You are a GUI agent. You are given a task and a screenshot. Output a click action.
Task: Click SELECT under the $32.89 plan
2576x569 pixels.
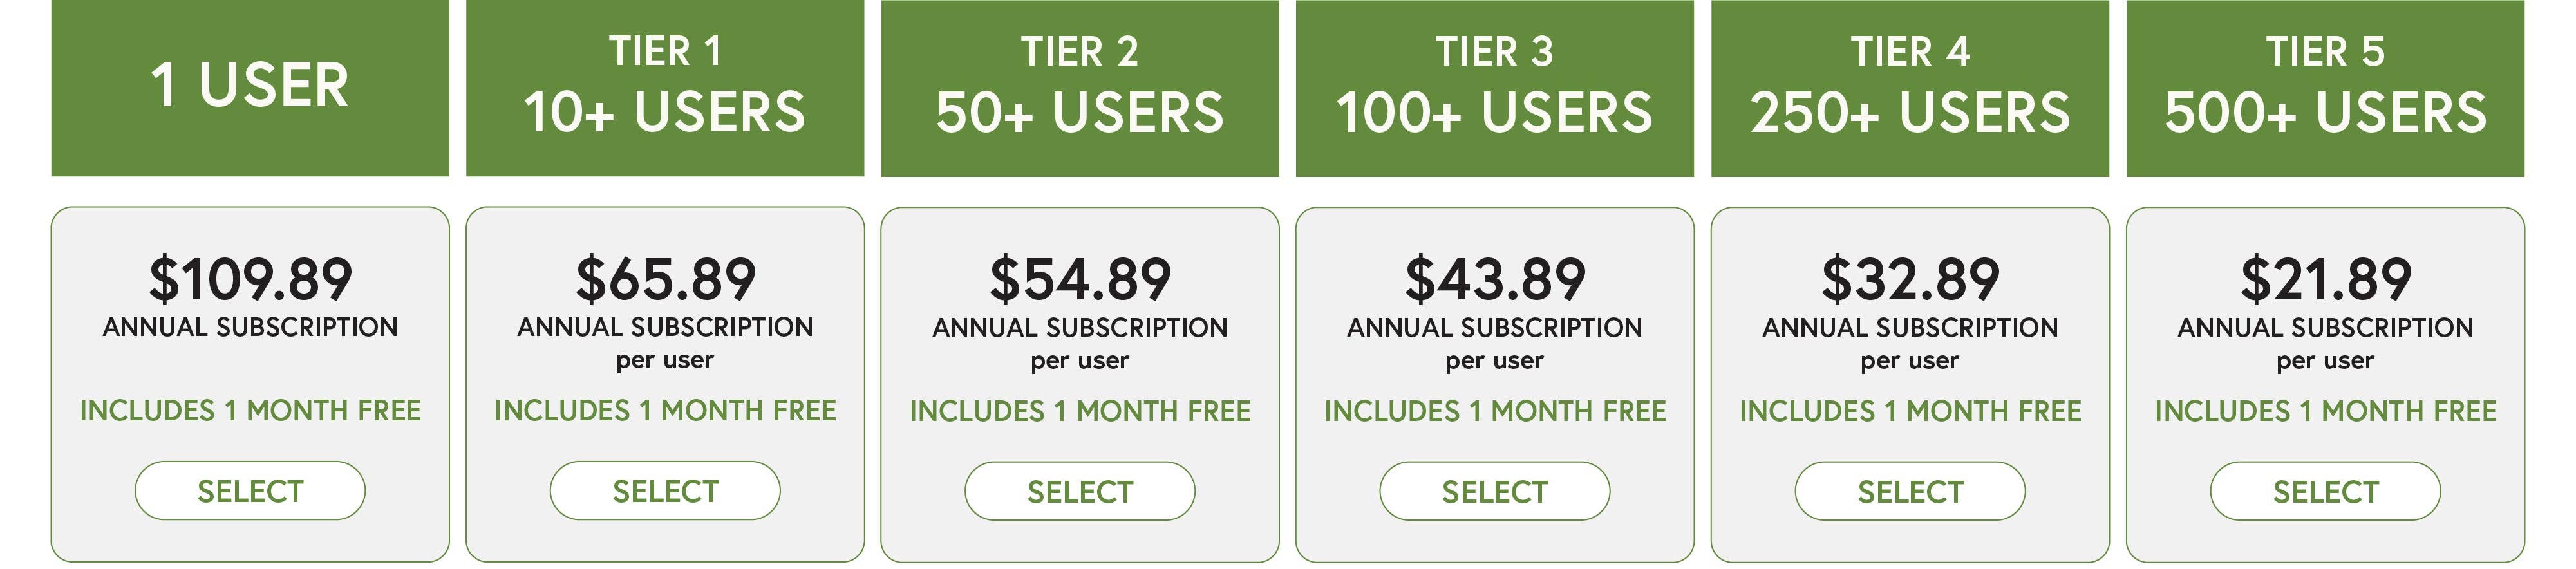point(1910,491)
